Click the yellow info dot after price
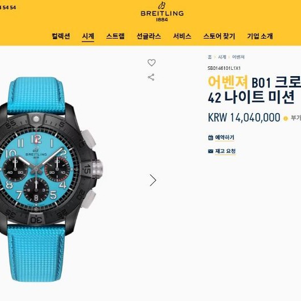 286,118
